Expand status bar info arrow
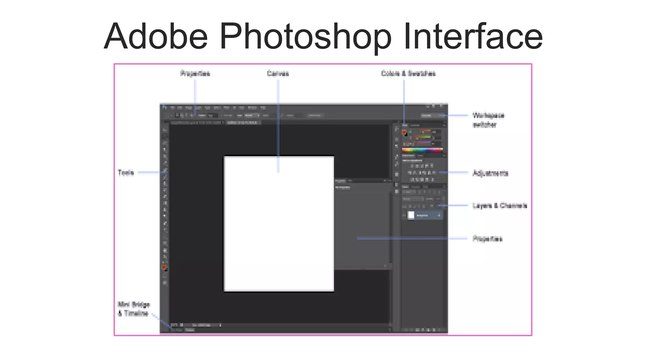 [x=220, y=325]
